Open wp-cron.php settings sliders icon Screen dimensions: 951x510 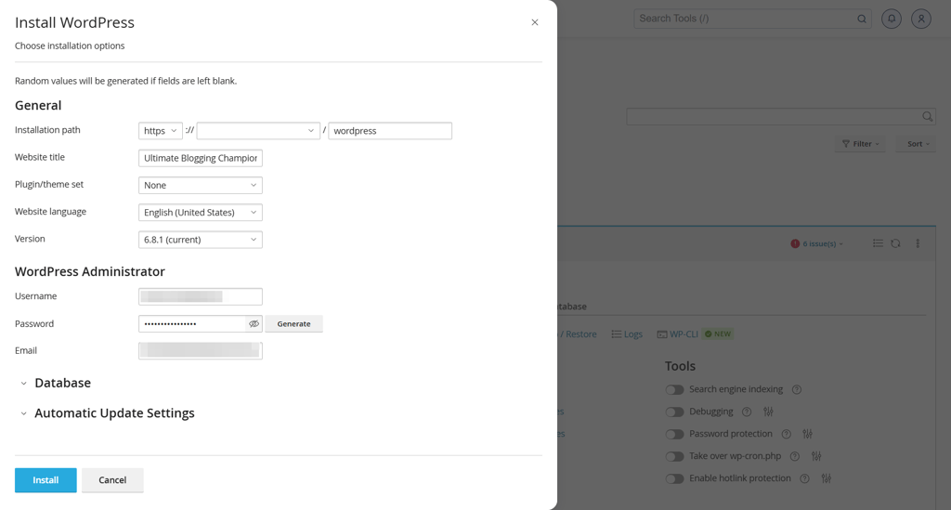coord(816,457)
